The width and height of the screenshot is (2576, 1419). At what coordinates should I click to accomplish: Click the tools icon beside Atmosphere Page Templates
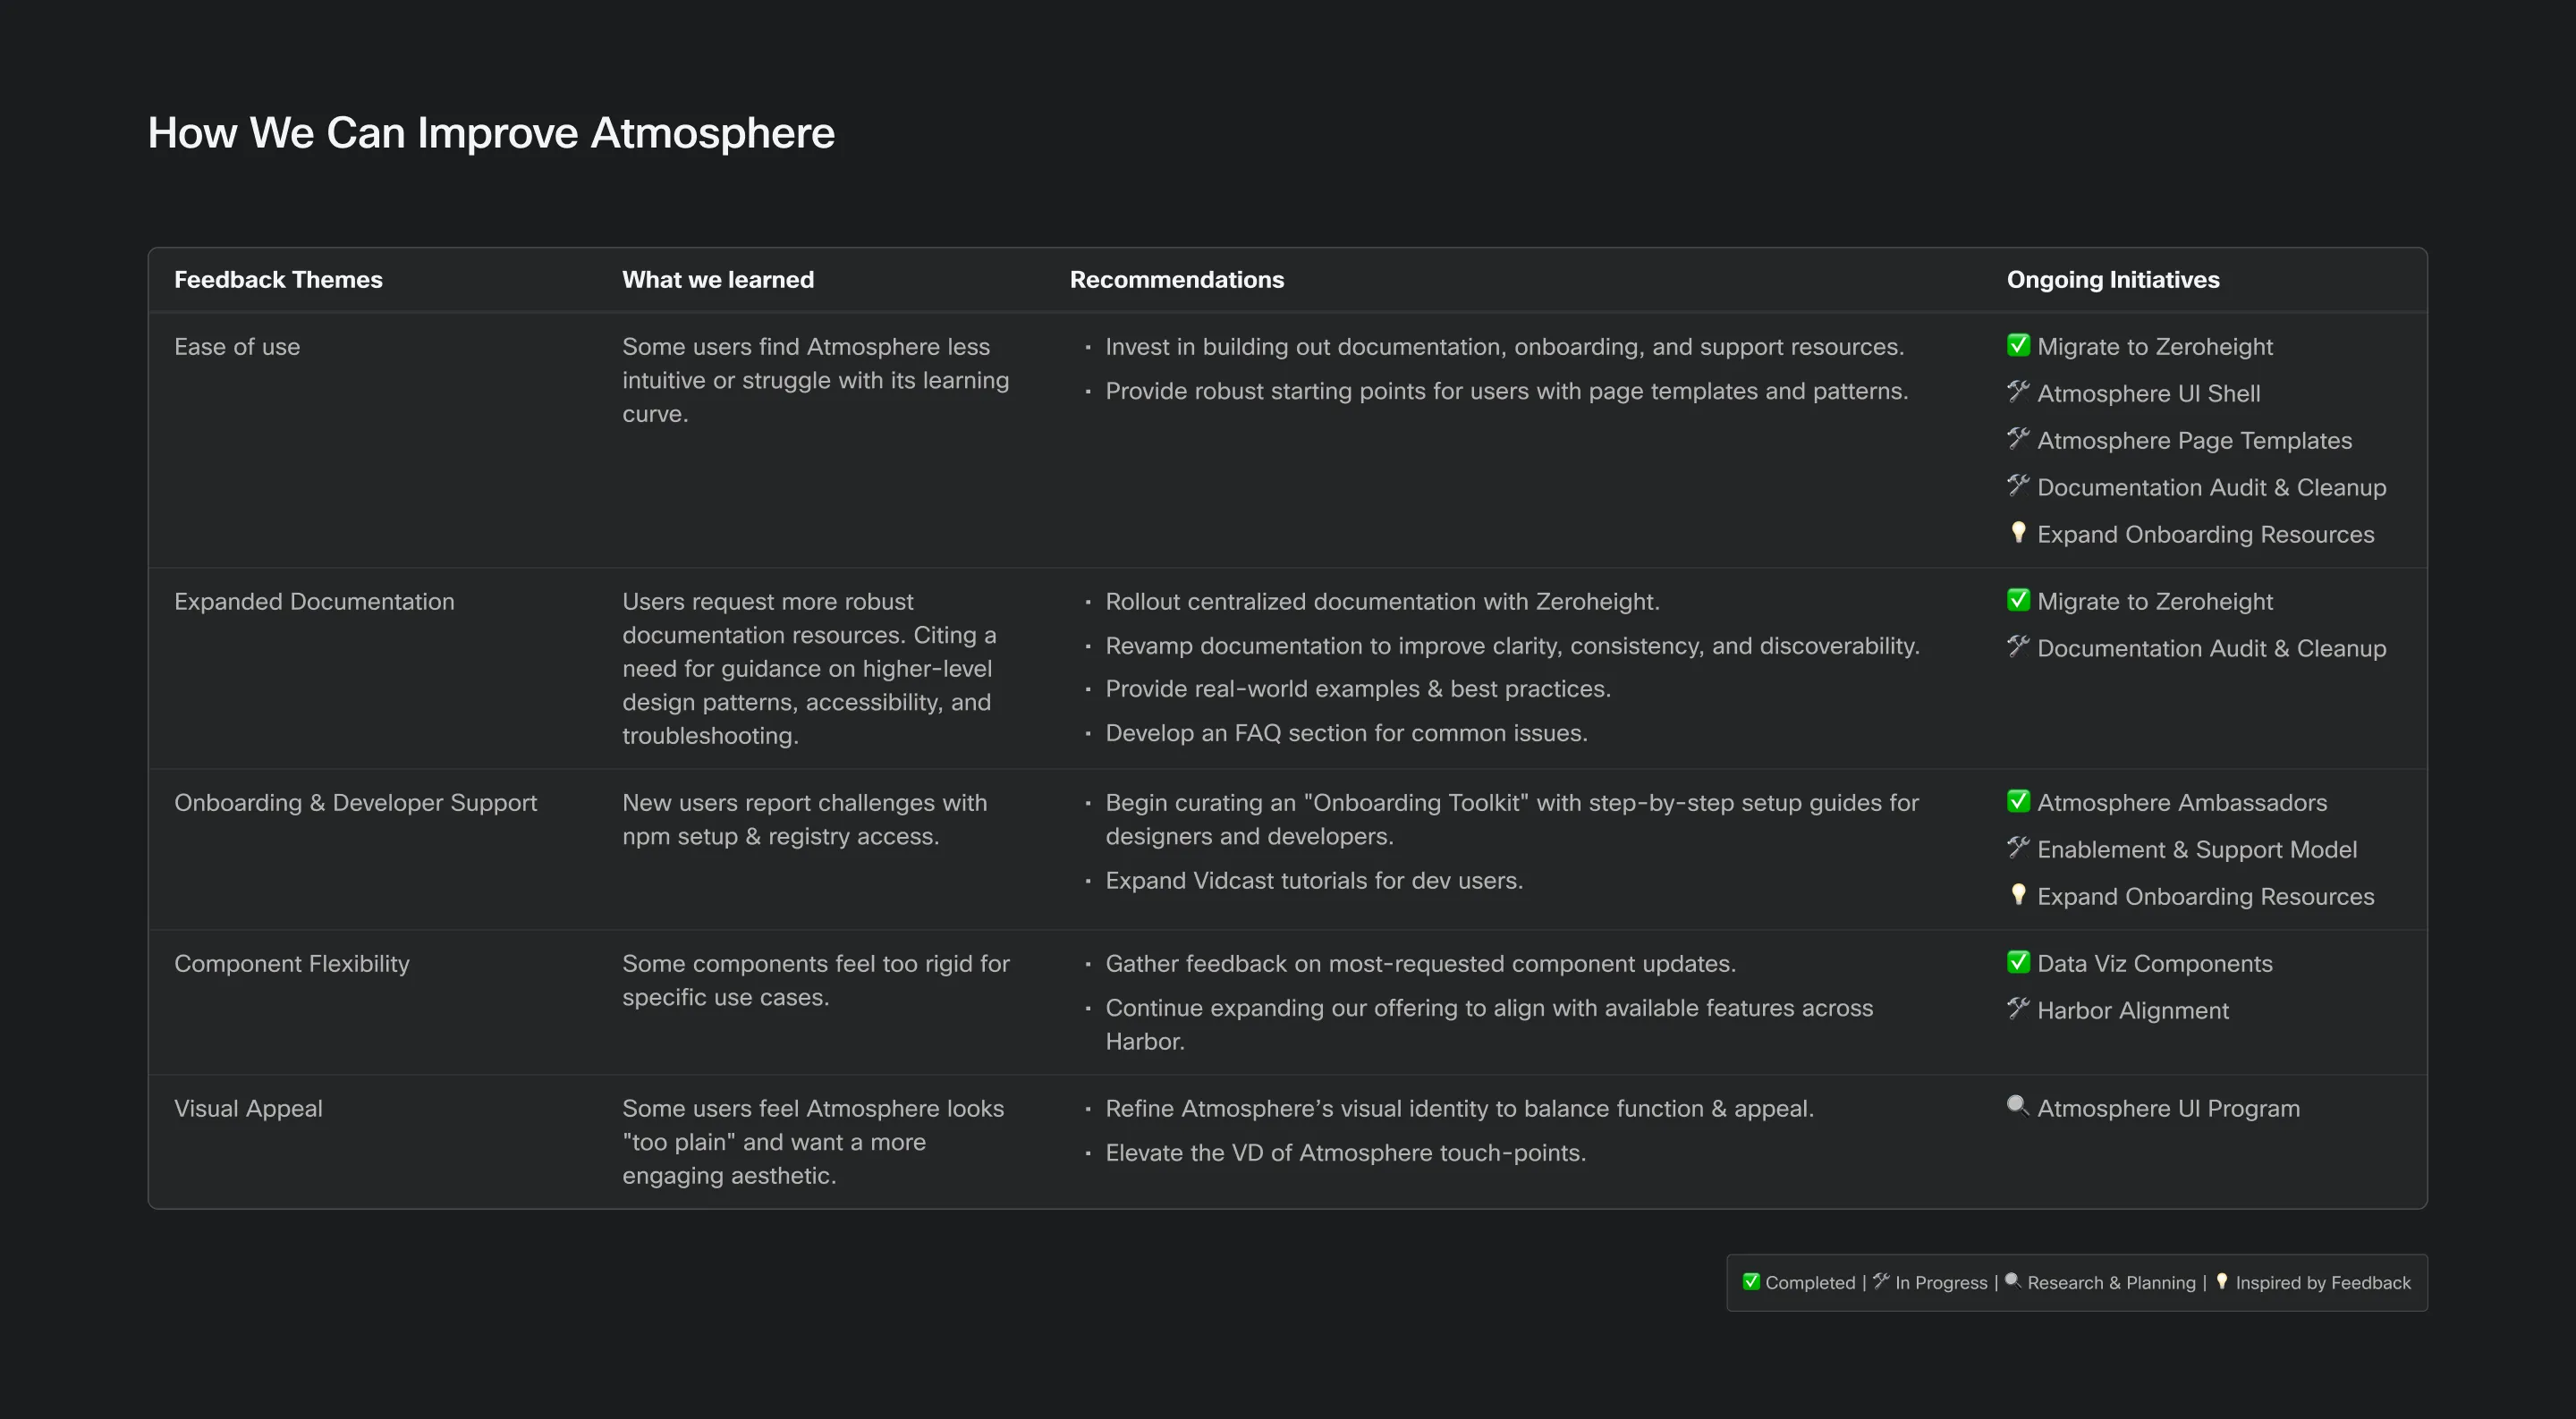[x=2018, y=438]
